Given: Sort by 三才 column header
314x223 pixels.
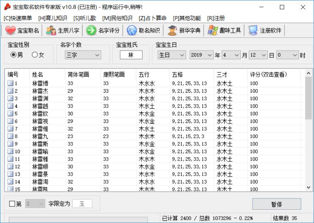Looking at the screenshot, I should pyautogui.click(x=230, y=74).
